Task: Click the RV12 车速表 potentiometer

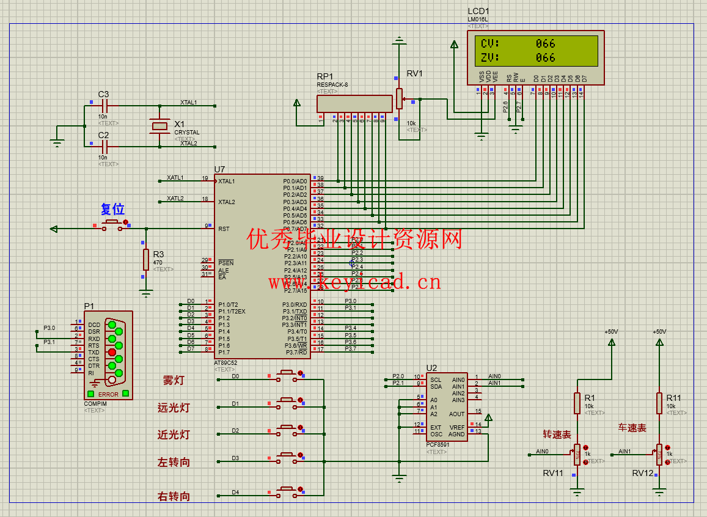Action: (659, 454)
